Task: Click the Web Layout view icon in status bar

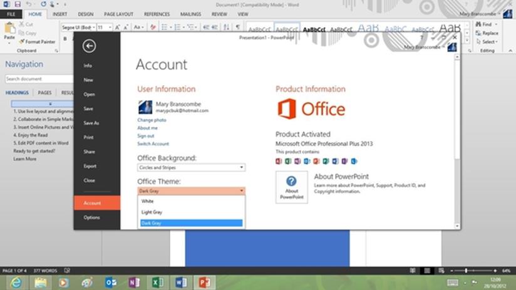Action: coord(441,271)
